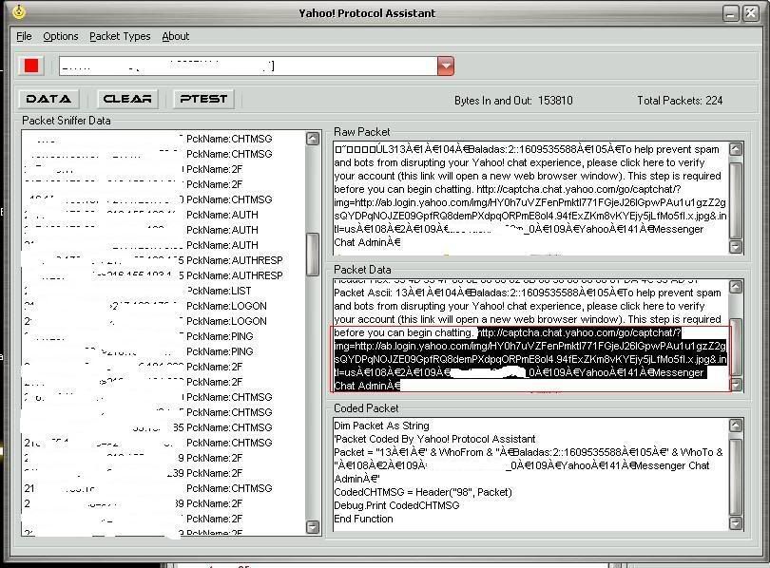Image resolution: width=770 pixels, height=568 pixels.
Task: Click the red square stop button
Action: coord(31,66)
